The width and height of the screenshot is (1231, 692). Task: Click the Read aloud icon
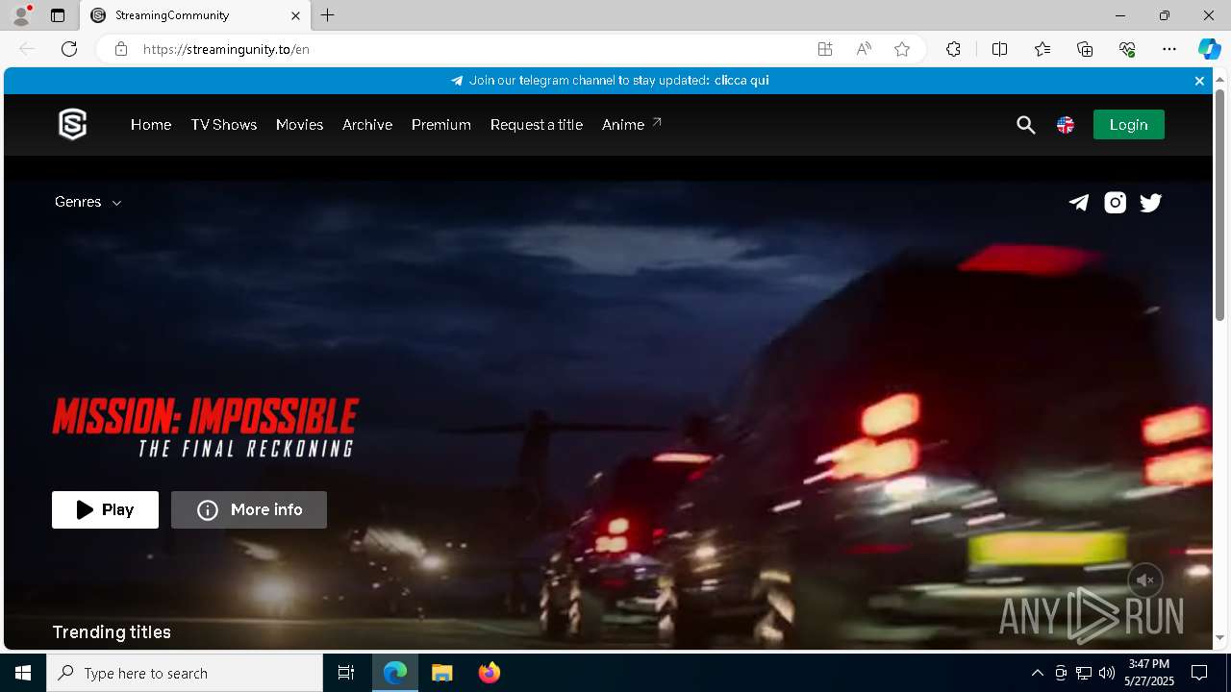click(864, 49)
